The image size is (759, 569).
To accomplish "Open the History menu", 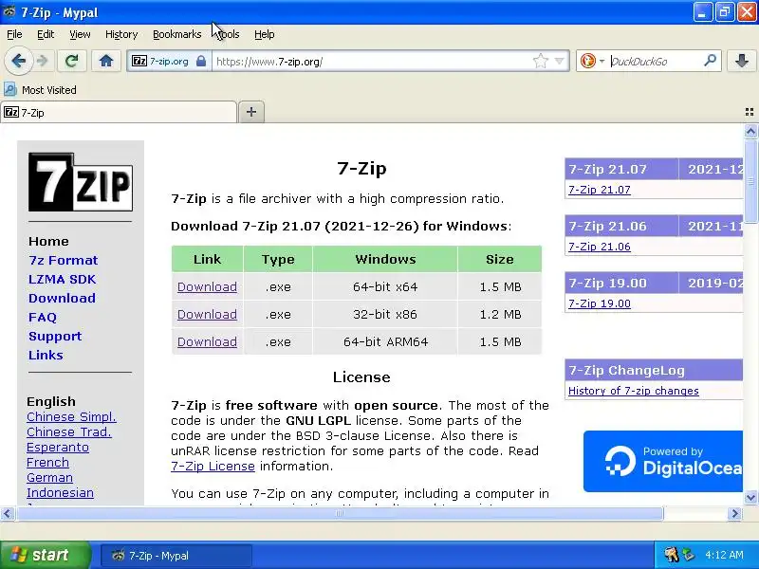I will [x=121, y=34].
